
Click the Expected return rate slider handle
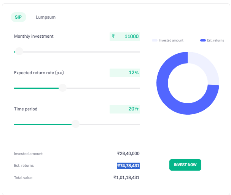click(62, 88)
